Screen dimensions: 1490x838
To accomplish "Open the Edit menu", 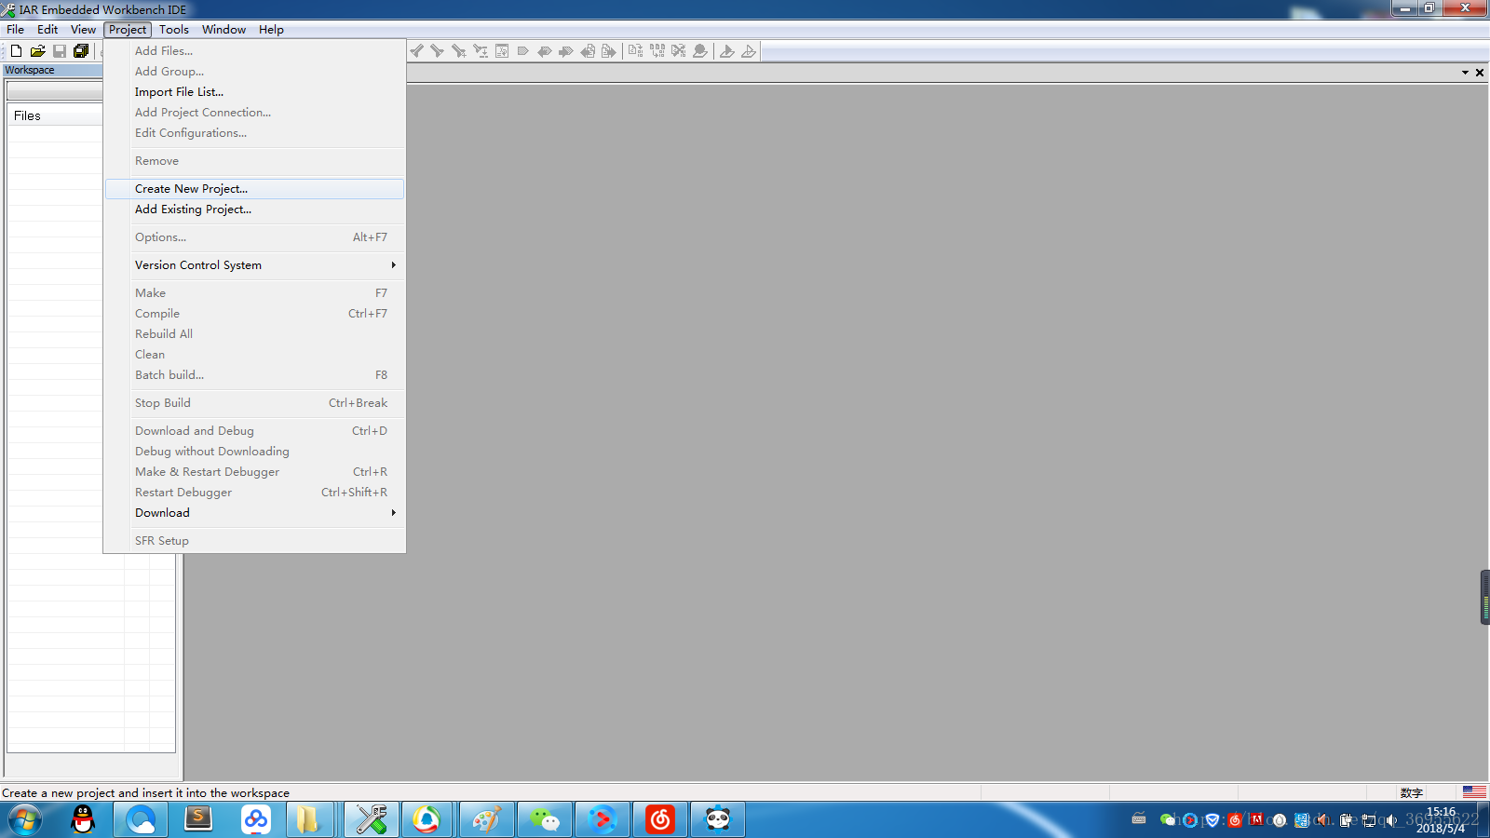I will click(47, 30).
